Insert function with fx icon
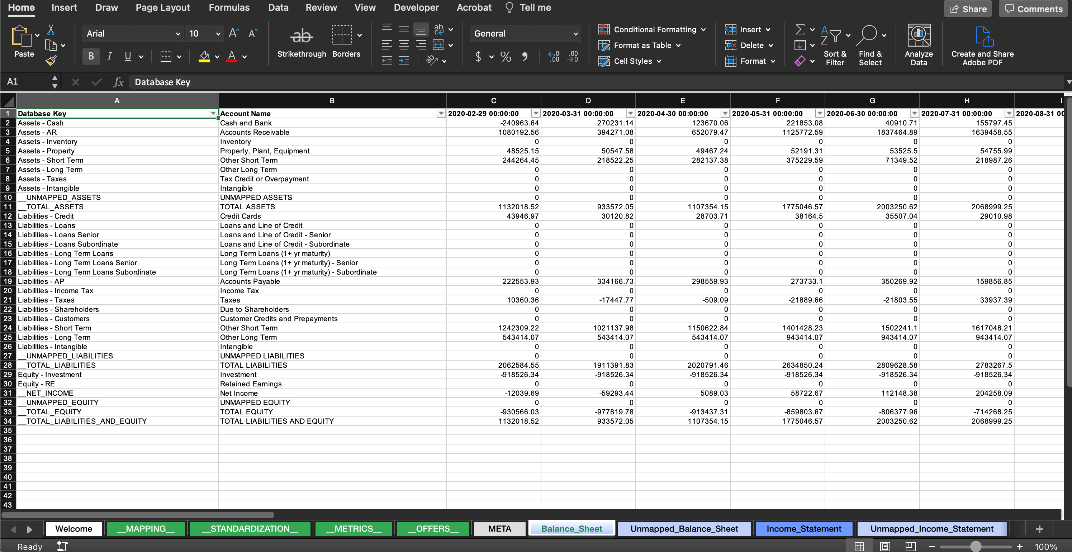Screen dimensions: 1072x552 tap(119, 82)
